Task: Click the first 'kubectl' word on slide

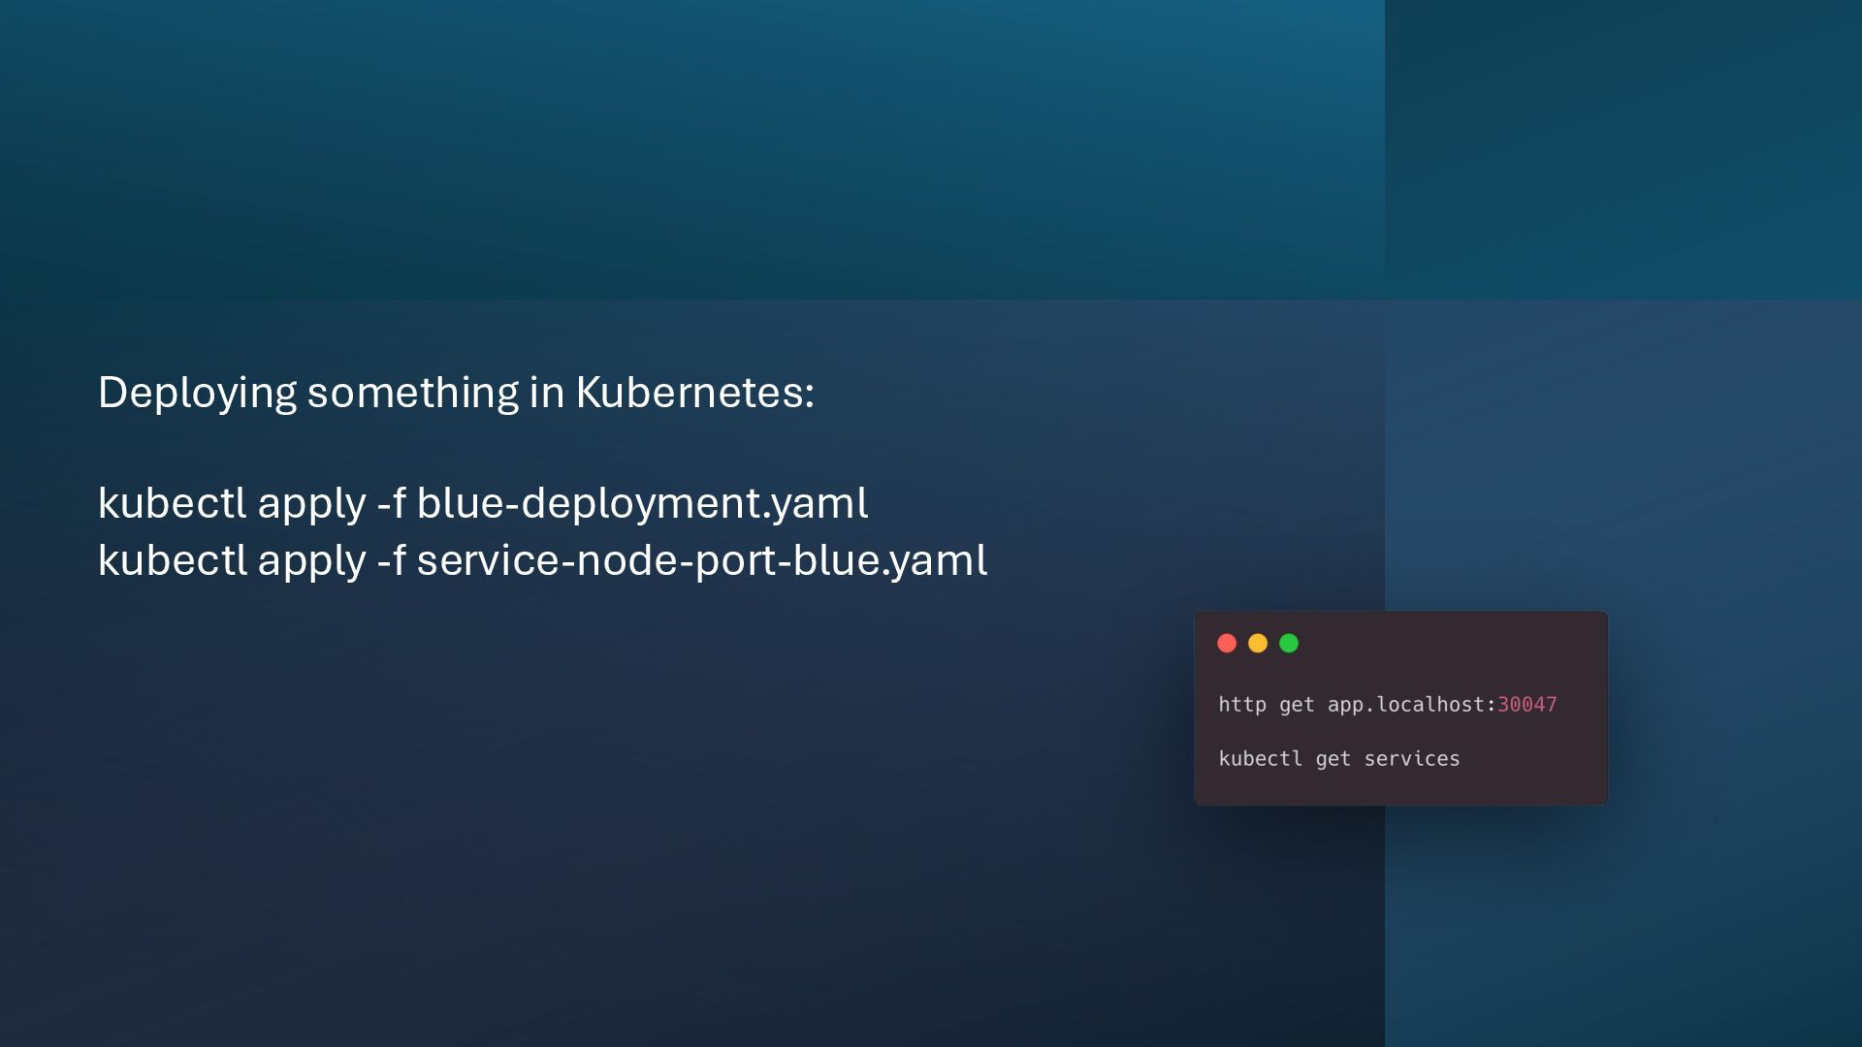Action: pyautogui.click(x=172, y=503)
